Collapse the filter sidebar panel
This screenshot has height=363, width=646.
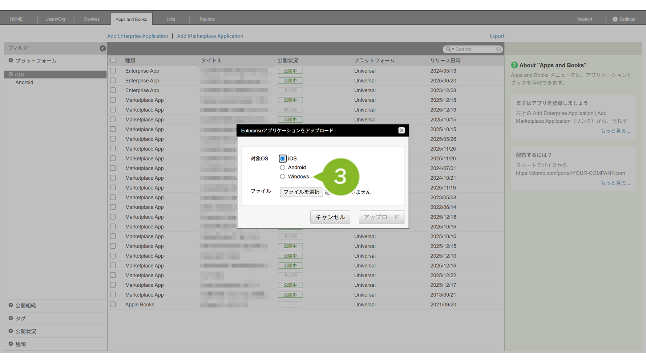(x=102, y=48)
